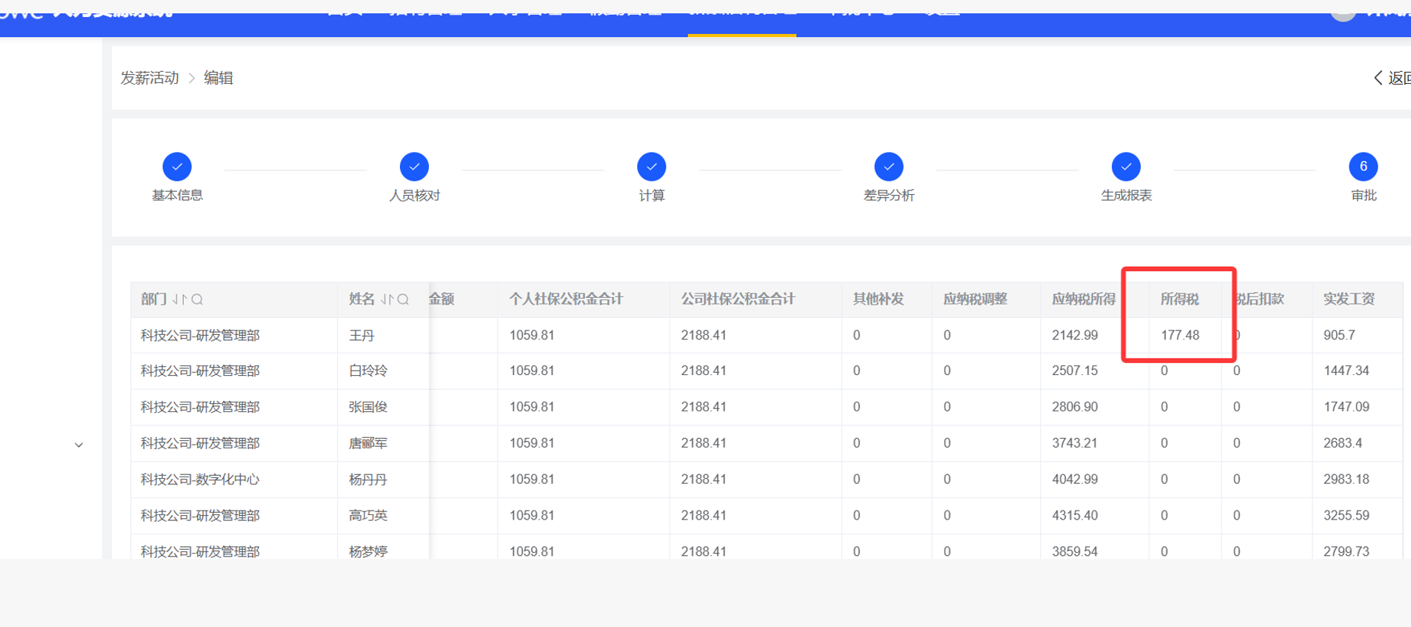This screenshot has height=627, width=1411.
Task: Open the search icon in 部门 header
Action: click(197, 299)
